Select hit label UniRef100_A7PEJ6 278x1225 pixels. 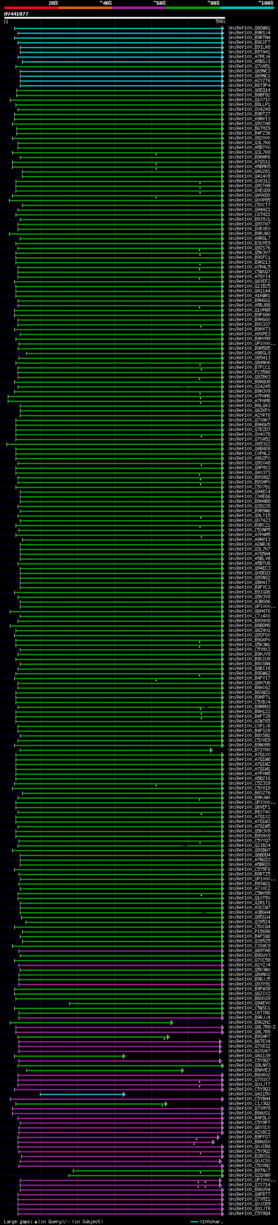(x=249, y=56)
